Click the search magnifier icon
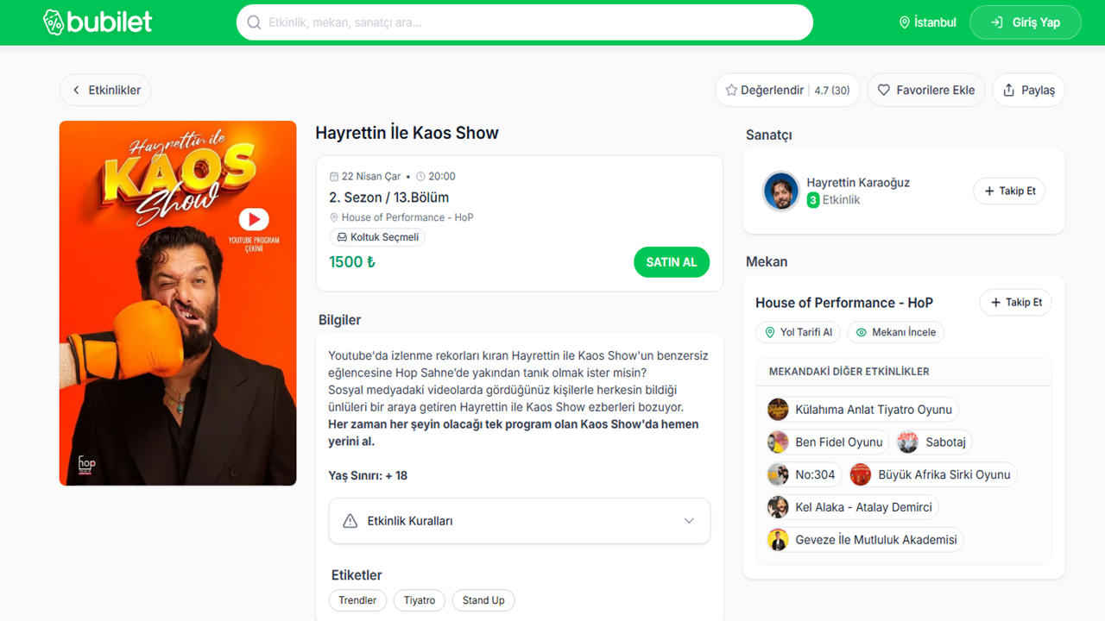 coord(254,22)
